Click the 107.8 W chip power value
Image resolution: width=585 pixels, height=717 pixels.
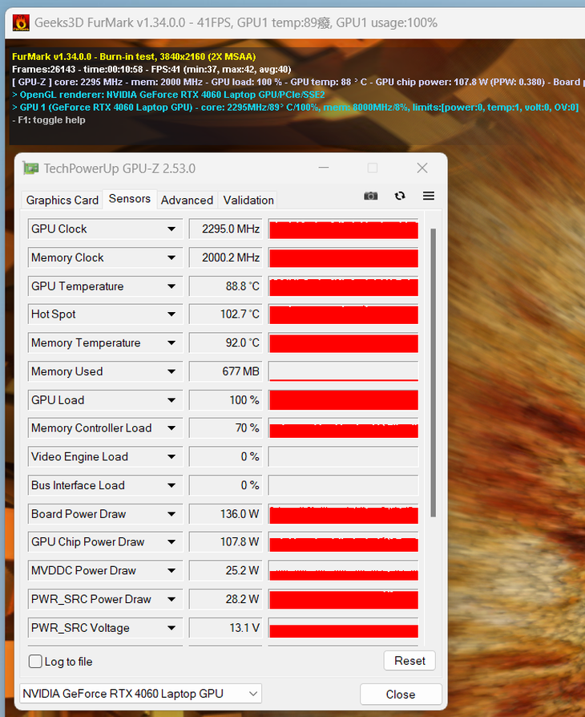click(x=226, y=542)
